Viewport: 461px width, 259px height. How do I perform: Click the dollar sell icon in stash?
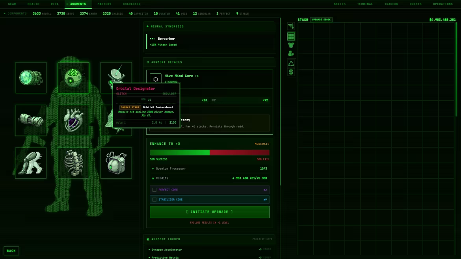click(x=291, y=72)
